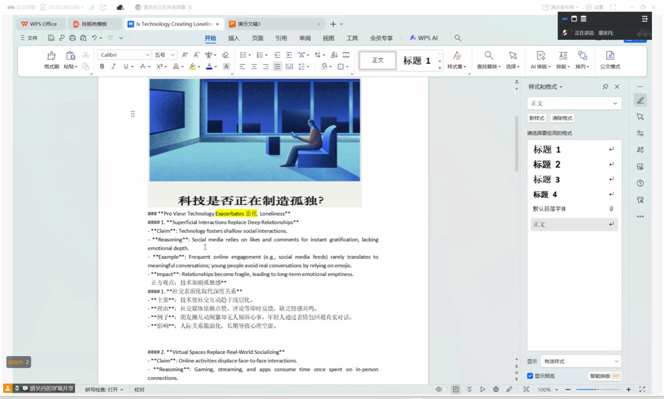Pin the Styles and Formatting panel
This screenshot has width=664, height=399.
(x=605, y=87)
